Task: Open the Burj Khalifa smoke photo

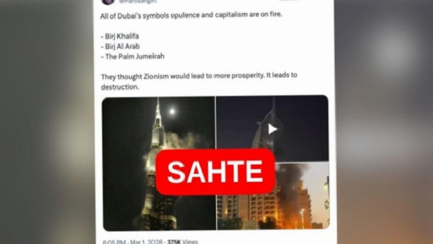Action: 159,163
